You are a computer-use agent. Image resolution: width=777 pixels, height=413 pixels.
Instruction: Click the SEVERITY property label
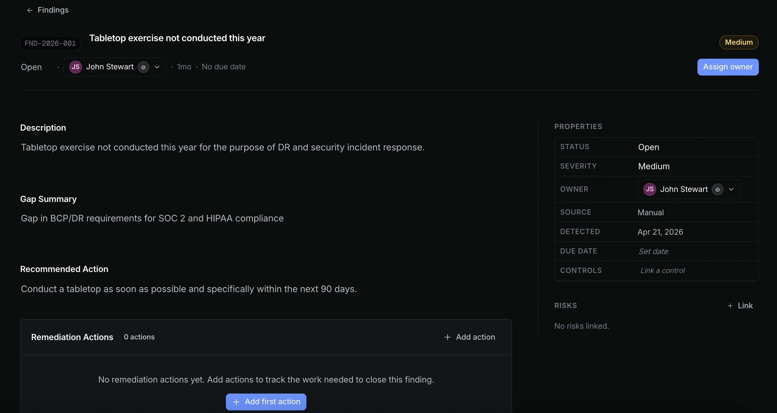[x=578, y=166]
